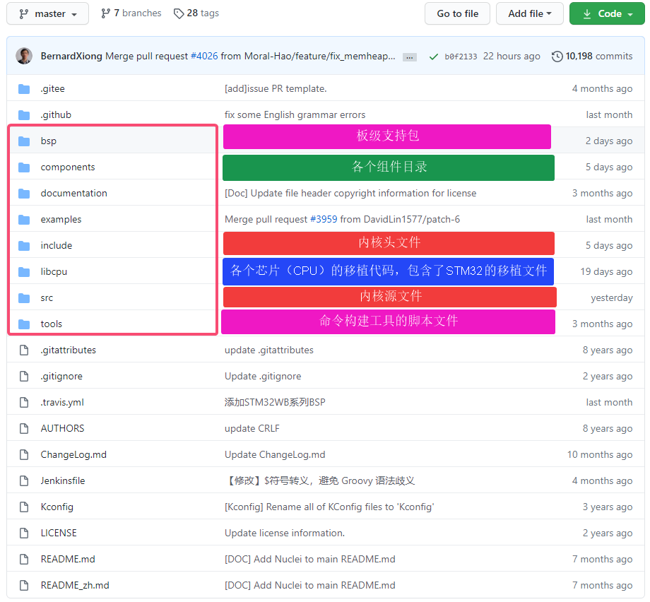The image size is (650, 602).
Task: Open the Jenkinsfile file
Action: pyautogui.click(x=63, y=480)
